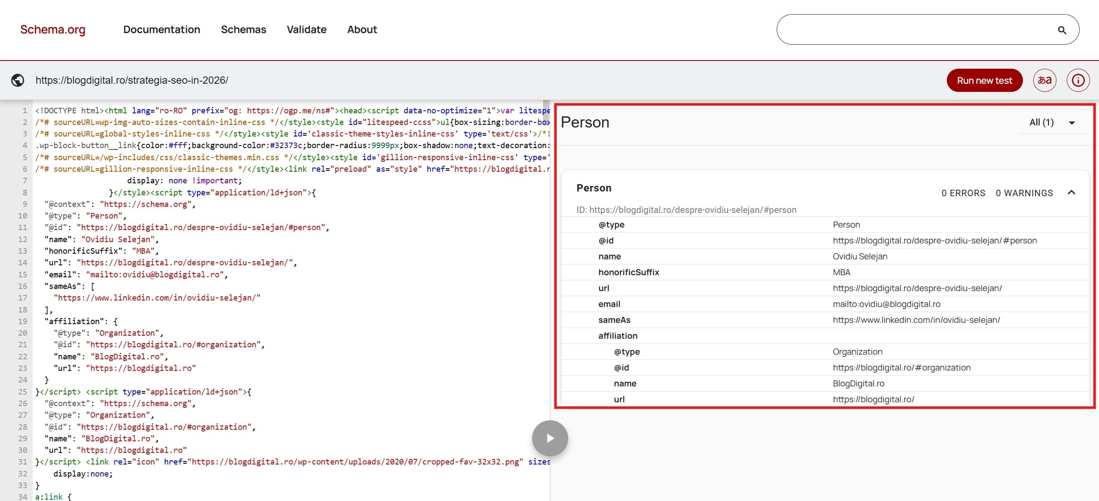The height and width of the screenshot is (501, 1099).
Task: Click the info circle icon
Action: click(1078, 80)
